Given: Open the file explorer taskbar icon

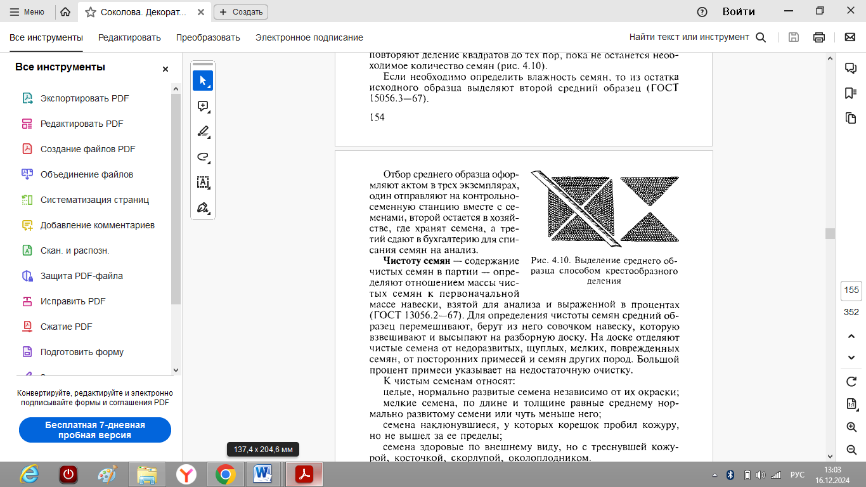Looking at the screenshot, I should [x=147, y=474].
